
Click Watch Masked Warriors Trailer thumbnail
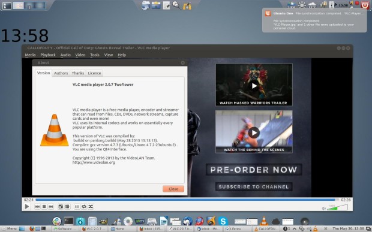[254, 85]
